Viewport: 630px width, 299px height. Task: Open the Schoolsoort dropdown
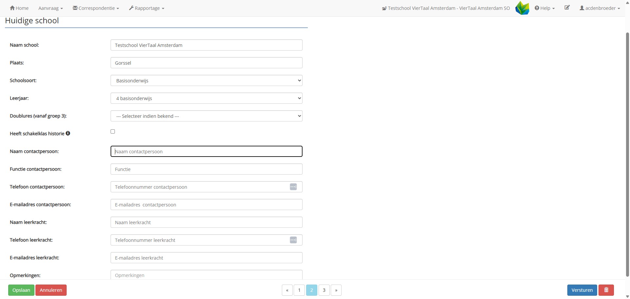point(206,80)
